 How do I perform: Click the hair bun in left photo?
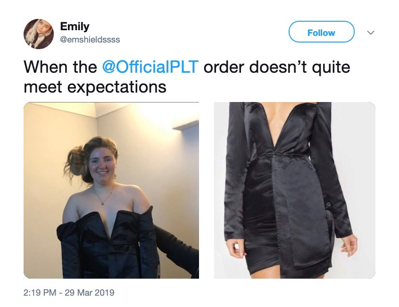[x=75, y=162]
